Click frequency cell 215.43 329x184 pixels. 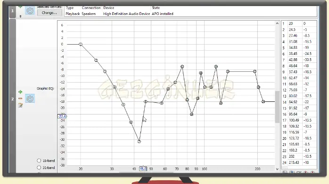point(295,162)
